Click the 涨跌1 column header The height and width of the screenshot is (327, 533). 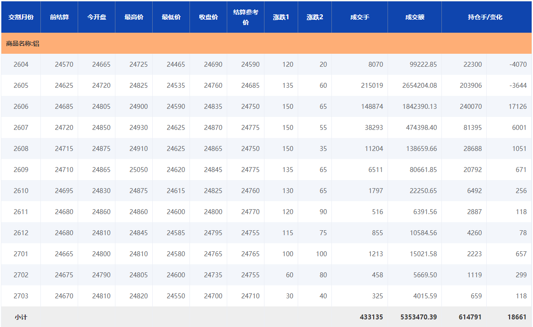point(281,17)
